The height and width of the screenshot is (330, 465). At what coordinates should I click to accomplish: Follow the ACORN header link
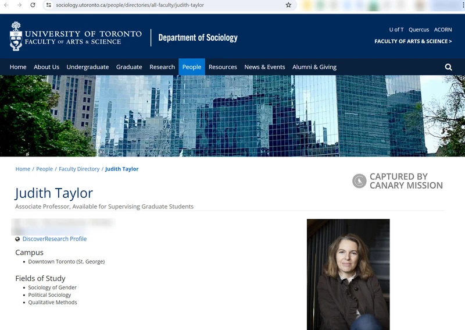coord(443,30)
